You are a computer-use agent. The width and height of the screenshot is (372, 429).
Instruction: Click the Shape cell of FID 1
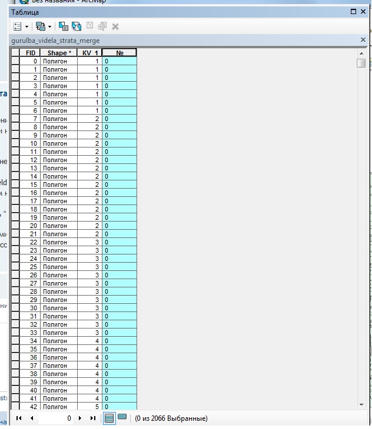coord(59,69)
